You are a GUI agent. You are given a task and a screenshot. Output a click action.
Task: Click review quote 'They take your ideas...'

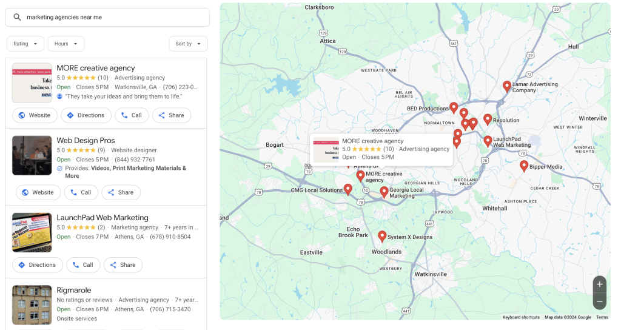124,96
